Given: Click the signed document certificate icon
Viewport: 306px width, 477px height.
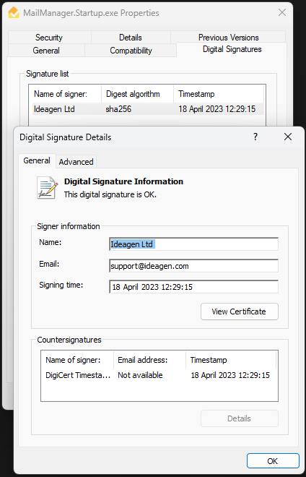Looking at the screenshot, I should pos(47,188).
